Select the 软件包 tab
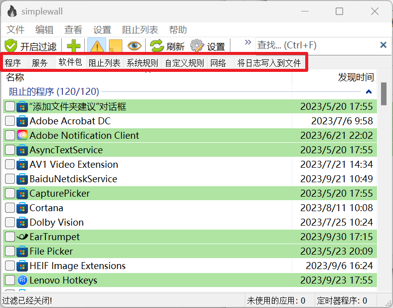393x308 pixels. (70, 62)
